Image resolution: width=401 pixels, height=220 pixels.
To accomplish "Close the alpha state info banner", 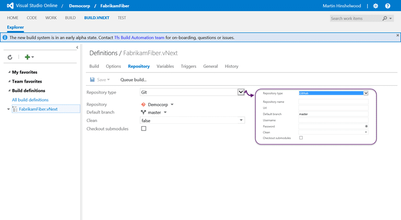I will [x=398, y=35].
